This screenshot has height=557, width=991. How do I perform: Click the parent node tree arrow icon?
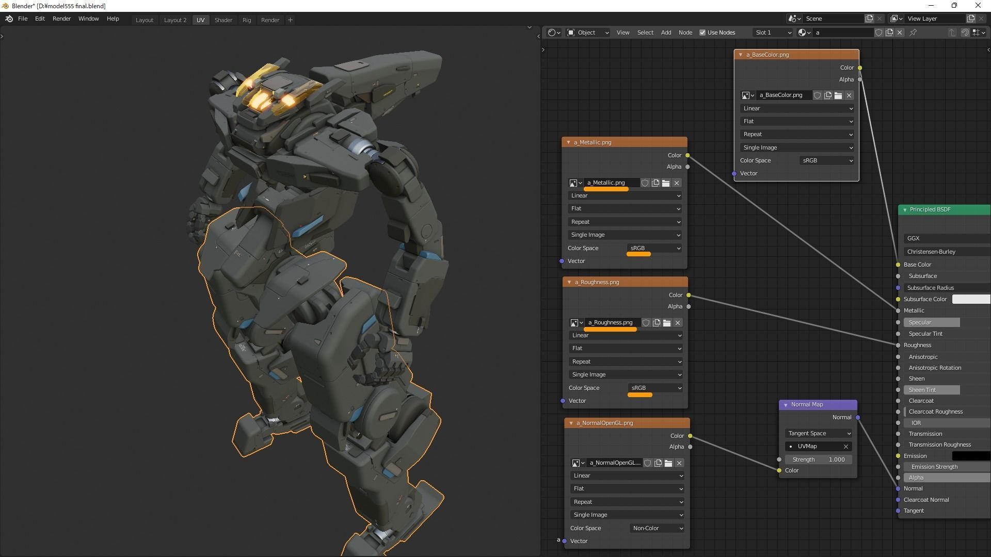(x=952, y=32)
